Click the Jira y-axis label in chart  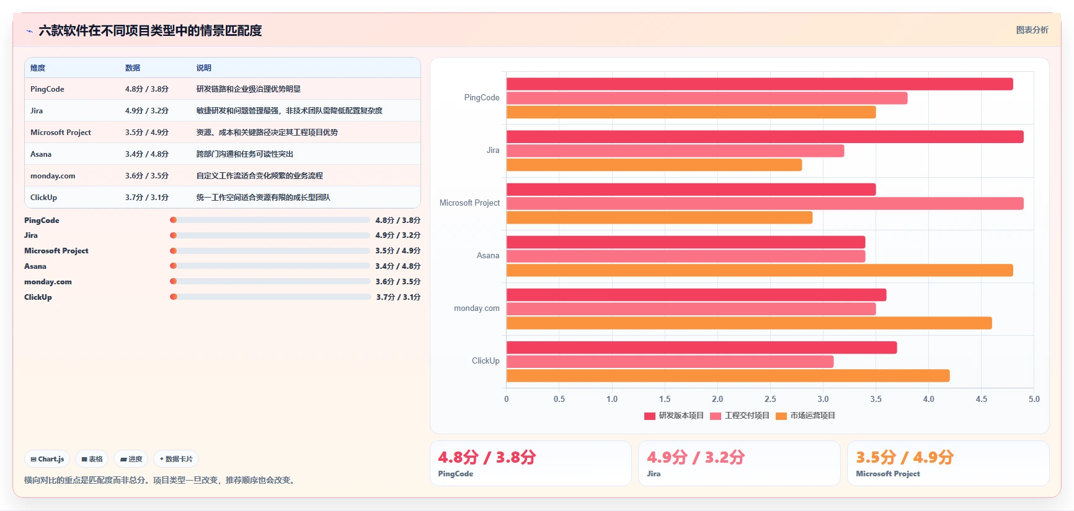pos(493,150)
